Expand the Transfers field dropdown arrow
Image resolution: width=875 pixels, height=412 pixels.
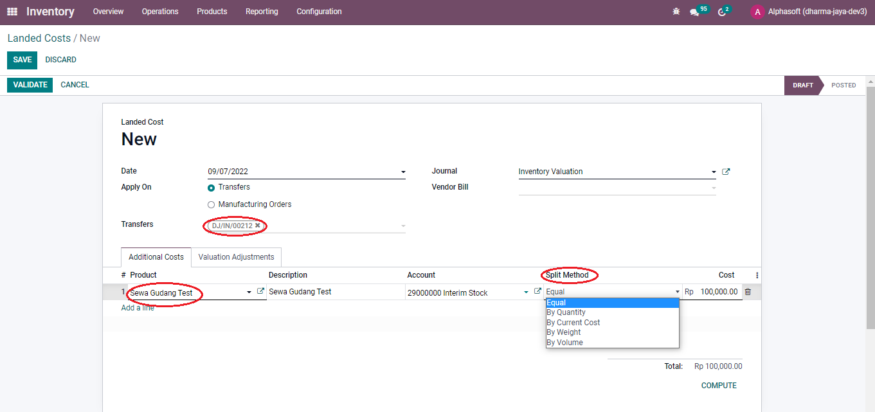(403, 226)
